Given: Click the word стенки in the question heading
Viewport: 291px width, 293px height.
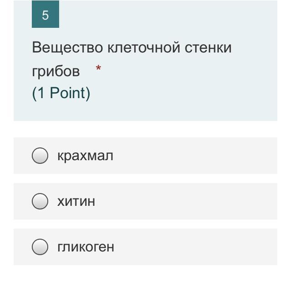Looking at the screenshot, I should [208, 47].
